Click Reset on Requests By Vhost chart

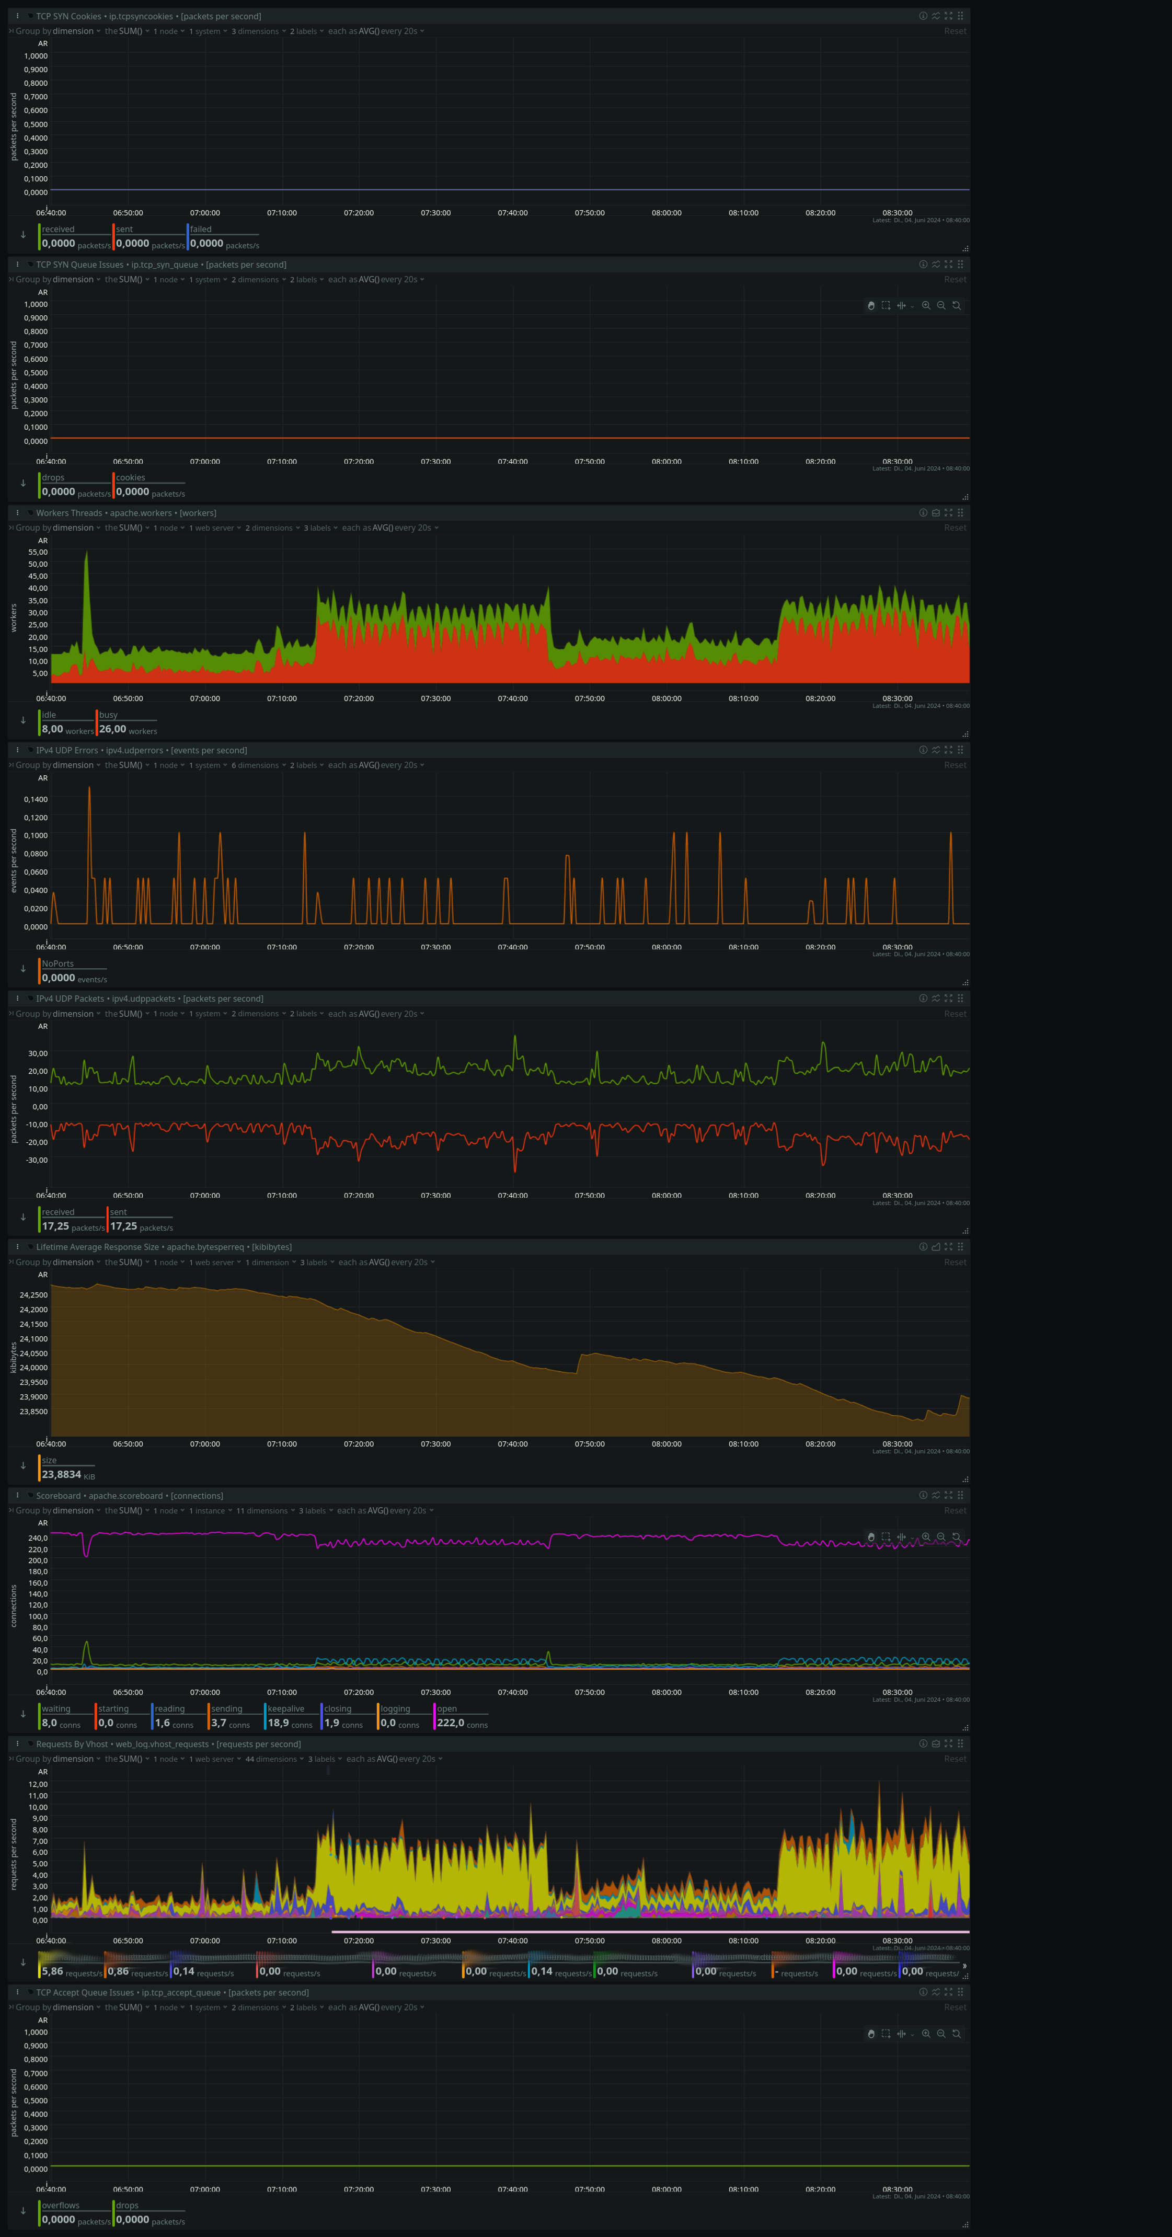(x=955, y=1759)
